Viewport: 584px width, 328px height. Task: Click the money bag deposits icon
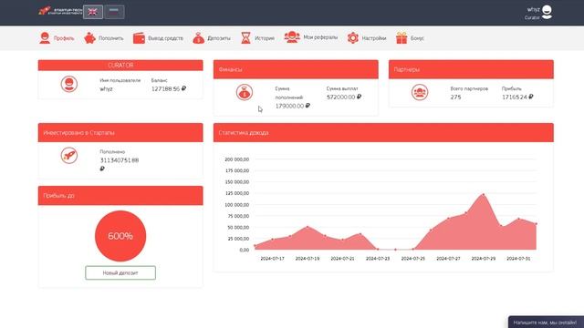coord(199,38)
